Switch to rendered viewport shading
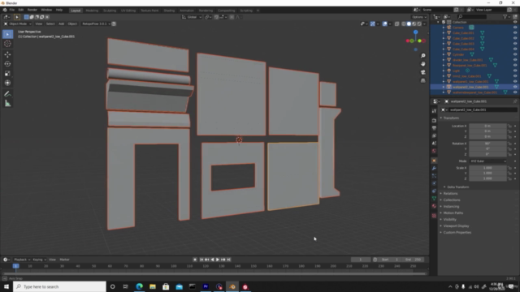Image resolution: width=520 pixels, height=292 pixels. 419,24
